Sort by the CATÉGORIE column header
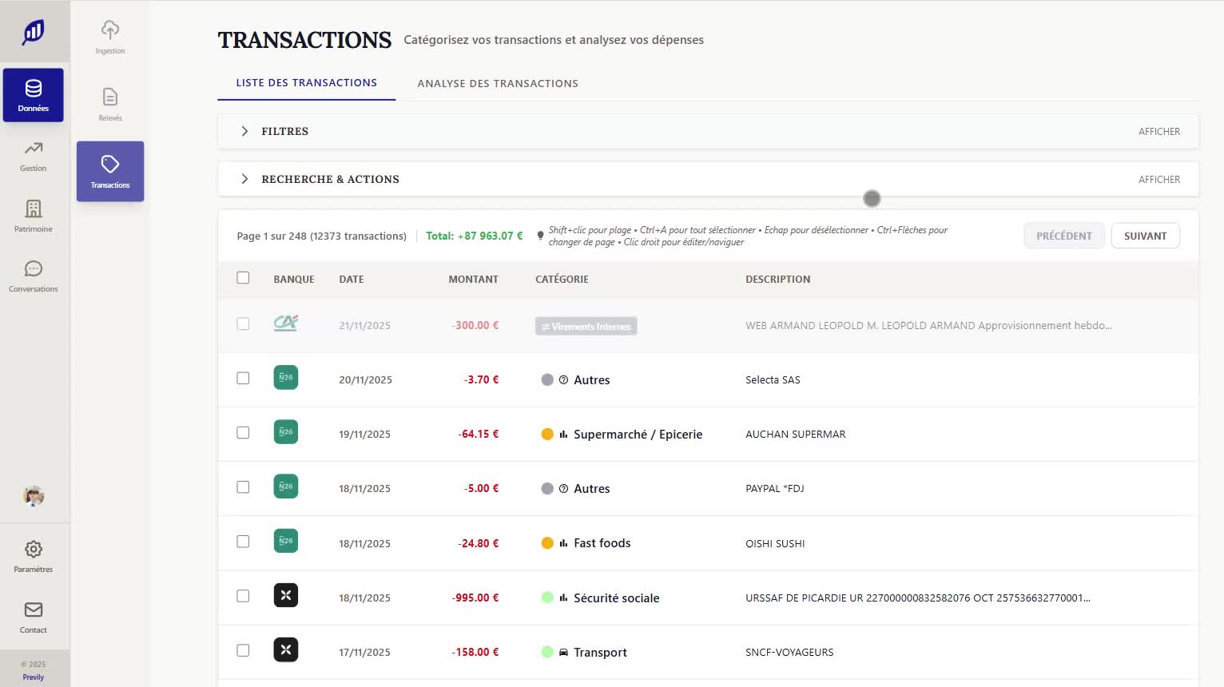The height and width of the screenshot is (687, 1224). click(562, 280)
